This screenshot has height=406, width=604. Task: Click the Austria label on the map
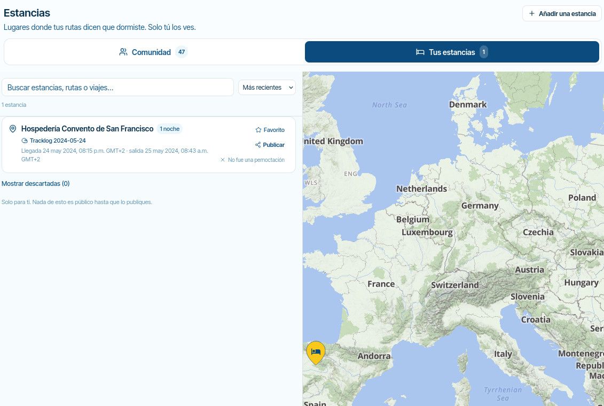pos(530,270)
